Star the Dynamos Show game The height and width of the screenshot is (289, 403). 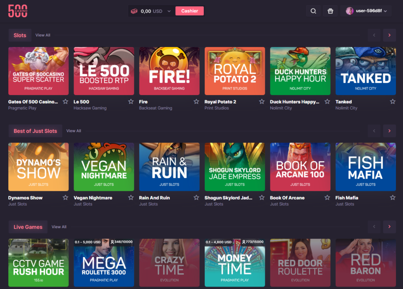click(x=65, y=198)
